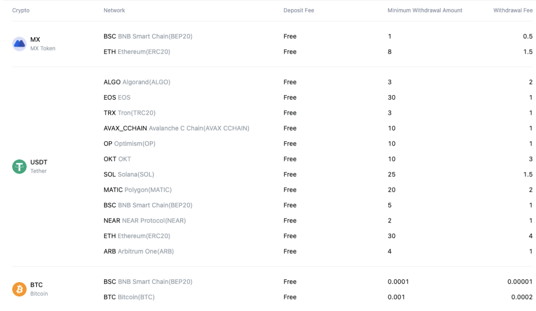This screenshot has width=536, height=311.
Task: Open the BTC coin name
Action: 37,285
